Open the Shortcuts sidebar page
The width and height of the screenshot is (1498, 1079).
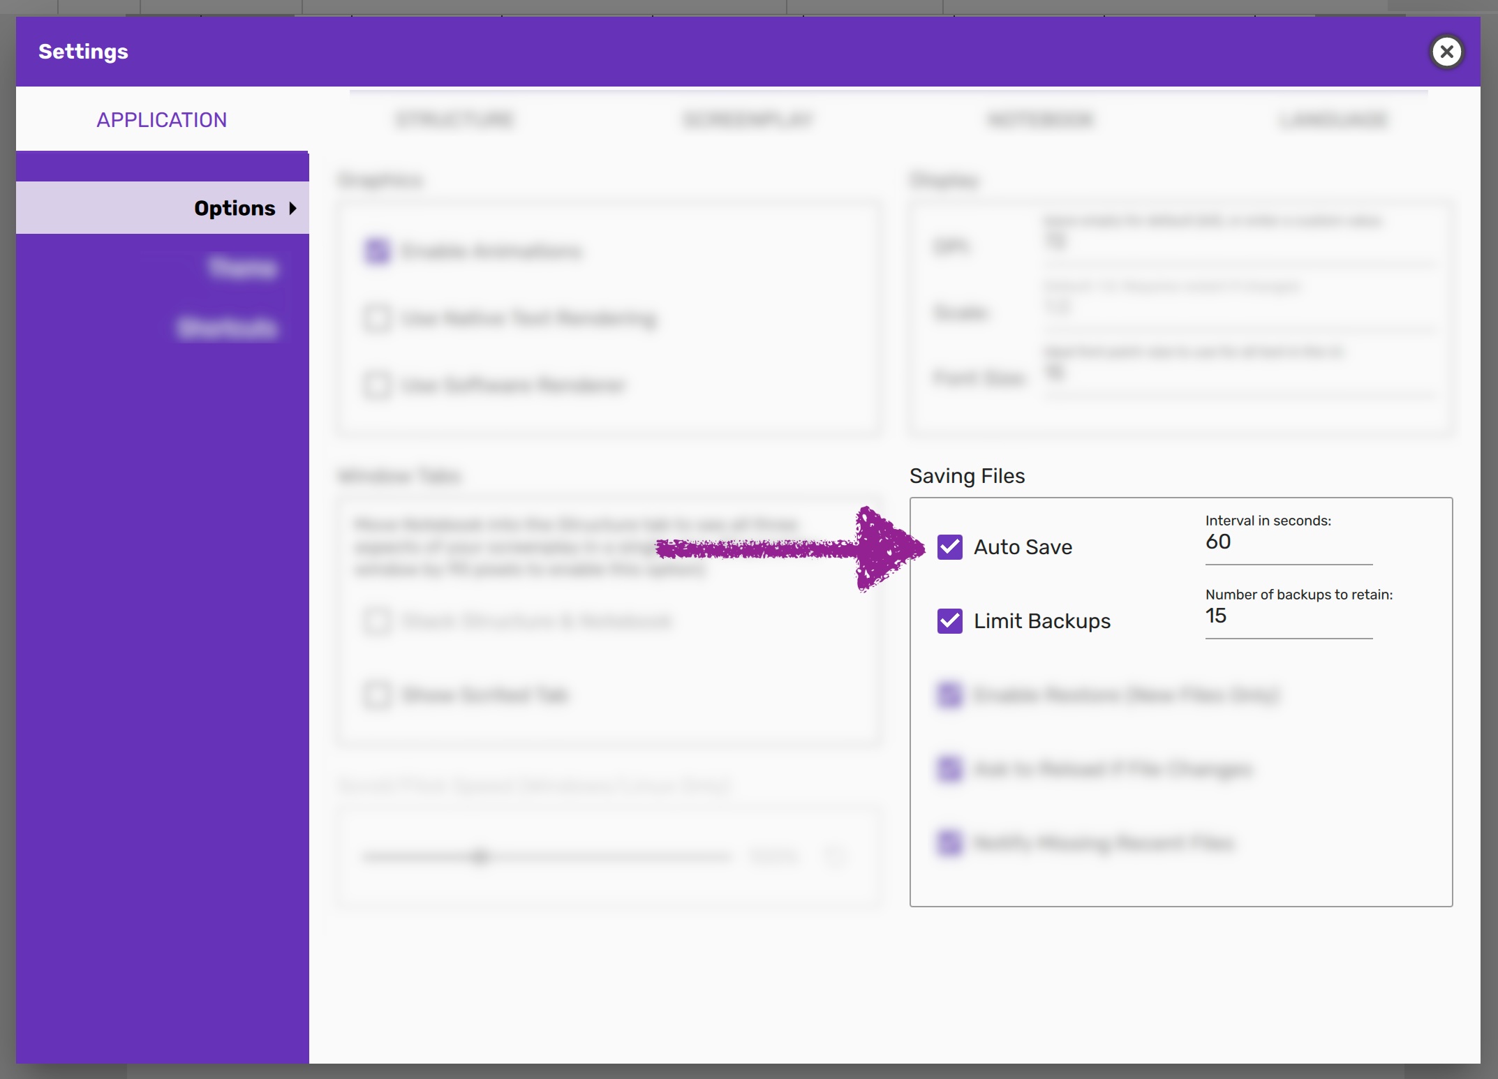(x=228, y=327)
